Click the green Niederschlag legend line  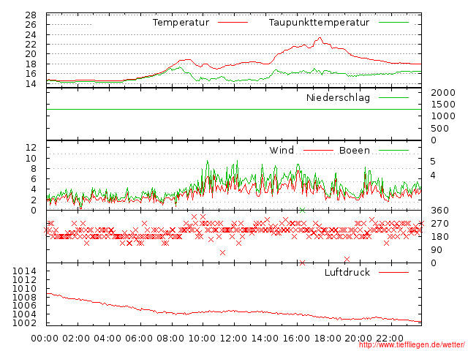[393, 97]
